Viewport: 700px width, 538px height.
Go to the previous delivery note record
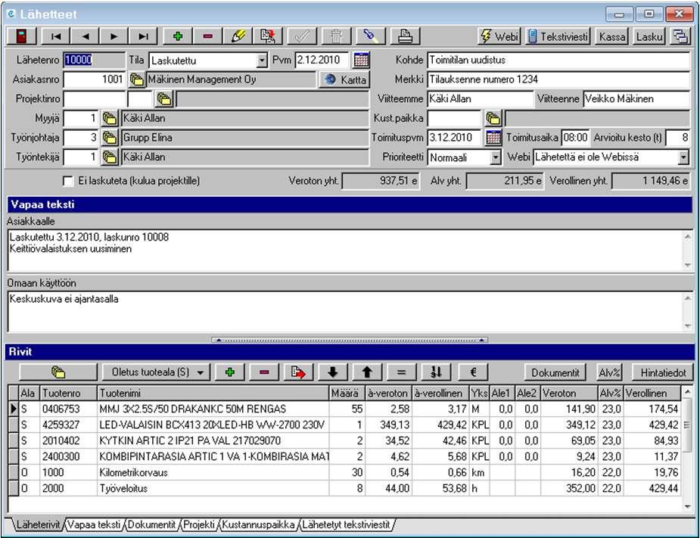(x=85, y=36)
